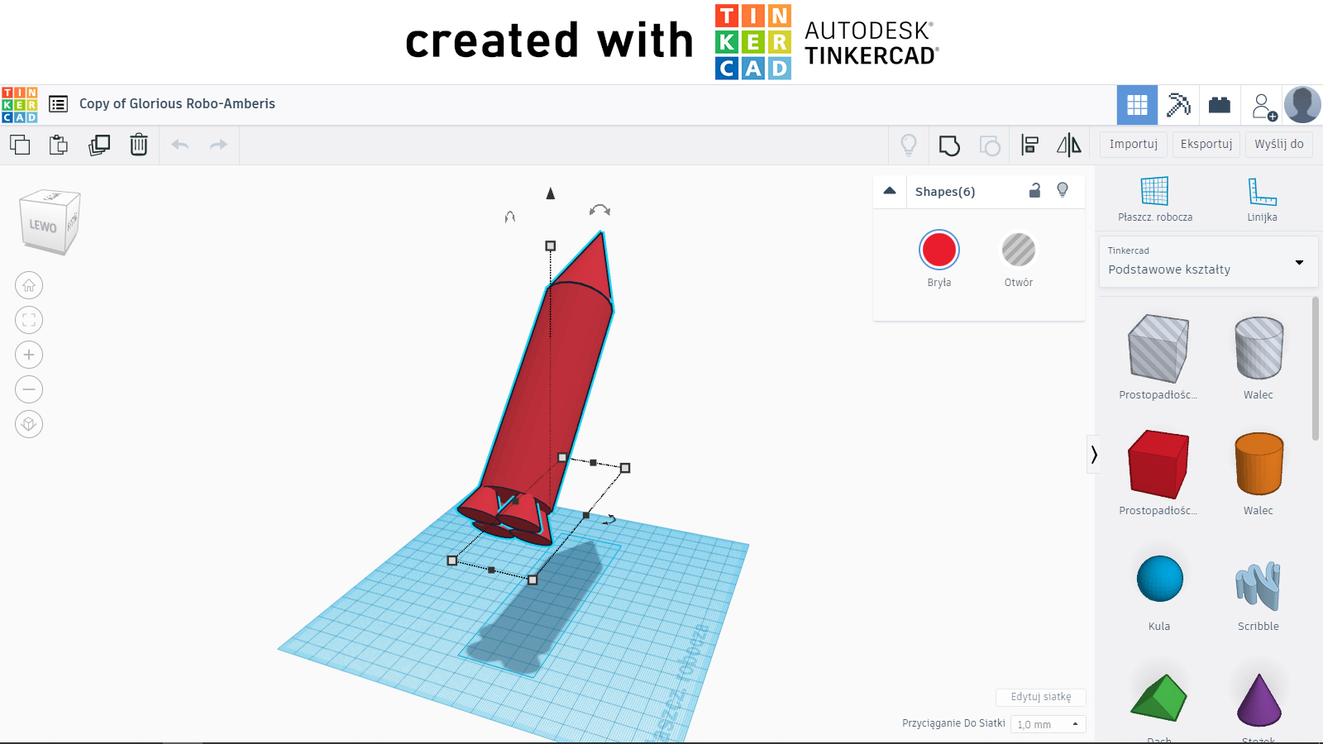Image resolution: width=1323 pixels, height=744 pixels.
Task: Pick the red box shape
Action: 1158,464
